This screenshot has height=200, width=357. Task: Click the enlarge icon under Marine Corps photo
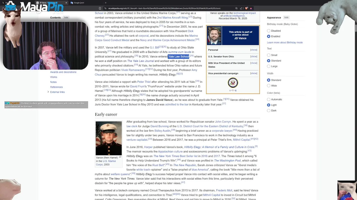120,157
